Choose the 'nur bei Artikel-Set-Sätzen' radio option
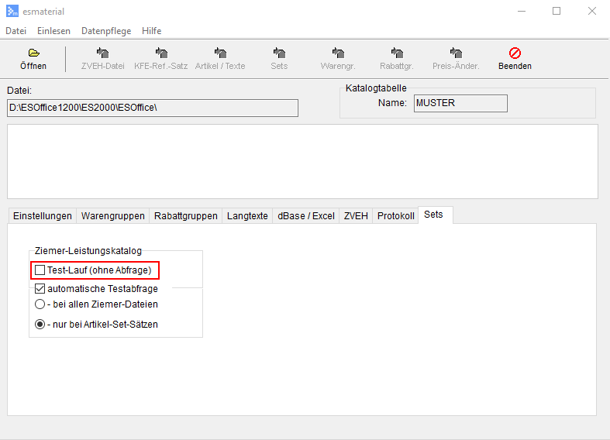The height and width of the screenshot is (440, 610). 40,325
